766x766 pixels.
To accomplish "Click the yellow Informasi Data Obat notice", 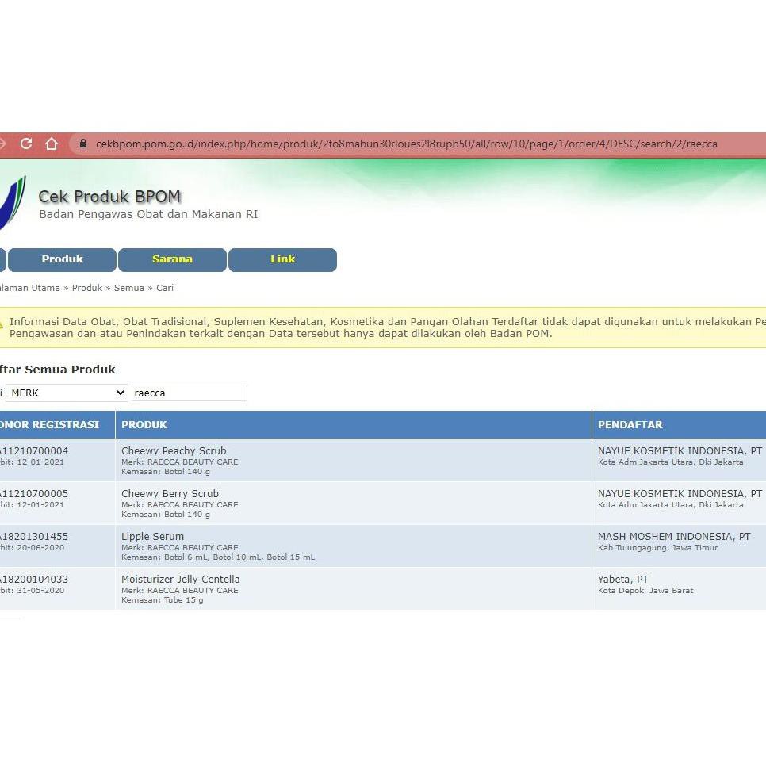I will click(383, 327).
